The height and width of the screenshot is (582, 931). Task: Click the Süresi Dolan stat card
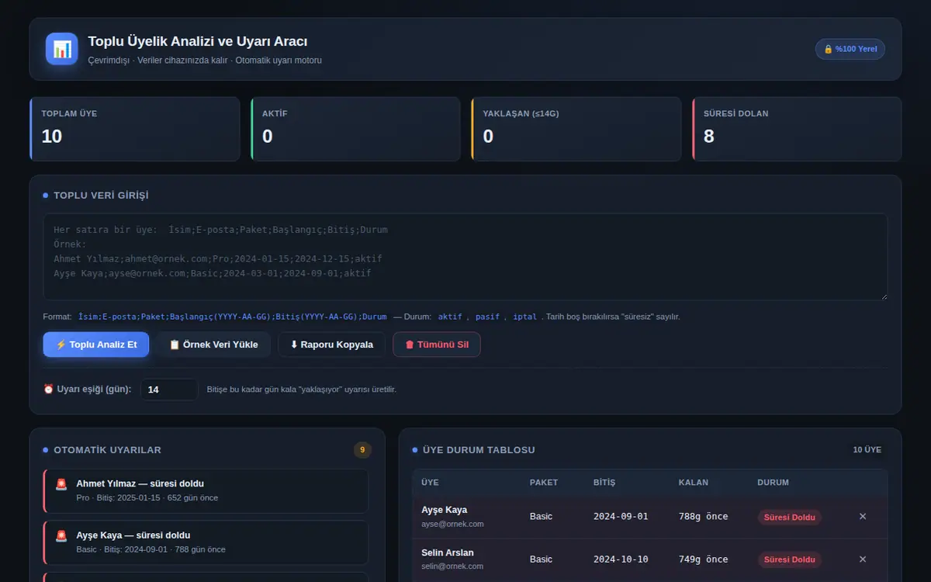click(797, 129)
